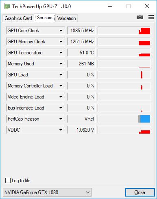Click the Close button
Image resolution: width=157 pixels, height=199 pixels.
[x=140, y=192]
